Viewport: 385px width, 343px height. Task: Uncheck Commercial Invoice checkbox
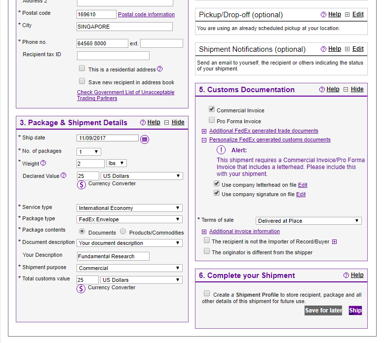click(x=212, y=109)
